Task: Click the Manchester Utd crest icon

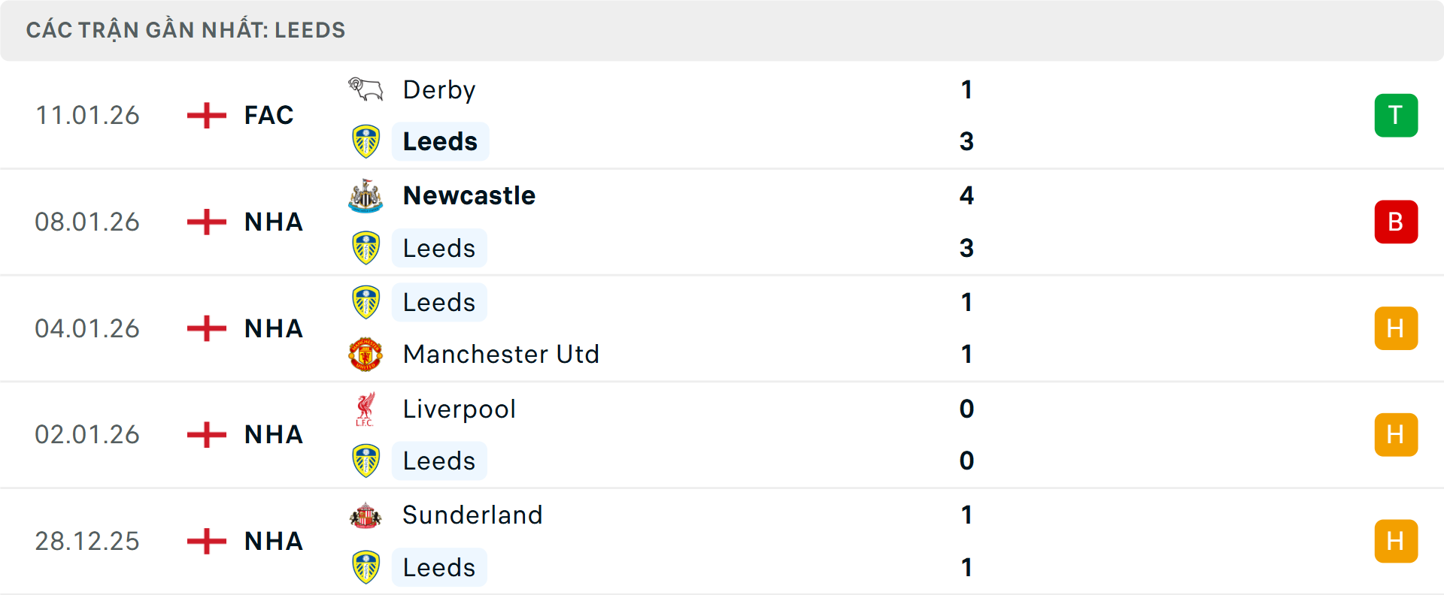Action: pyautogui.click(x=366, y=354)
